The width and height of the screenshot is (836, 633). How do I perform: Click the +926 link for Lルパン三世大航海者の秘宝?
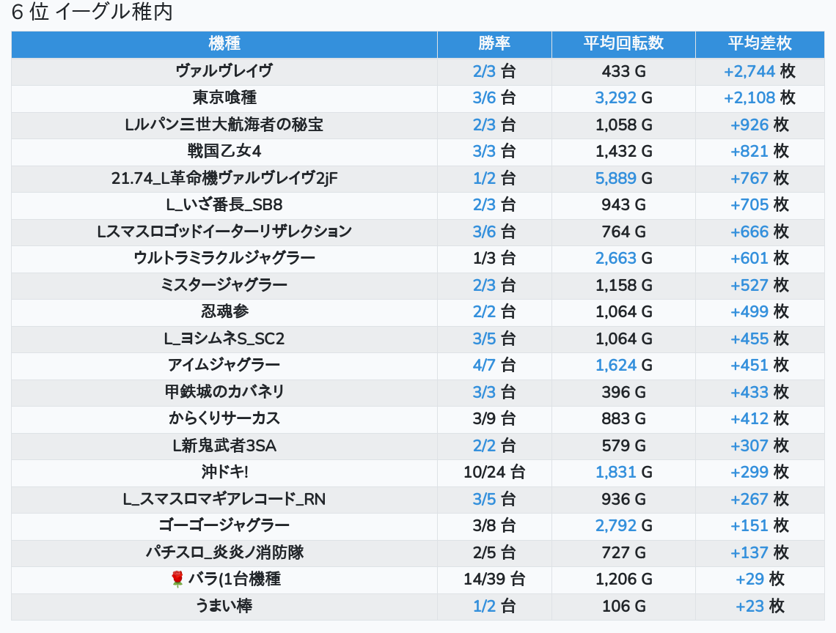click(749, 125)
